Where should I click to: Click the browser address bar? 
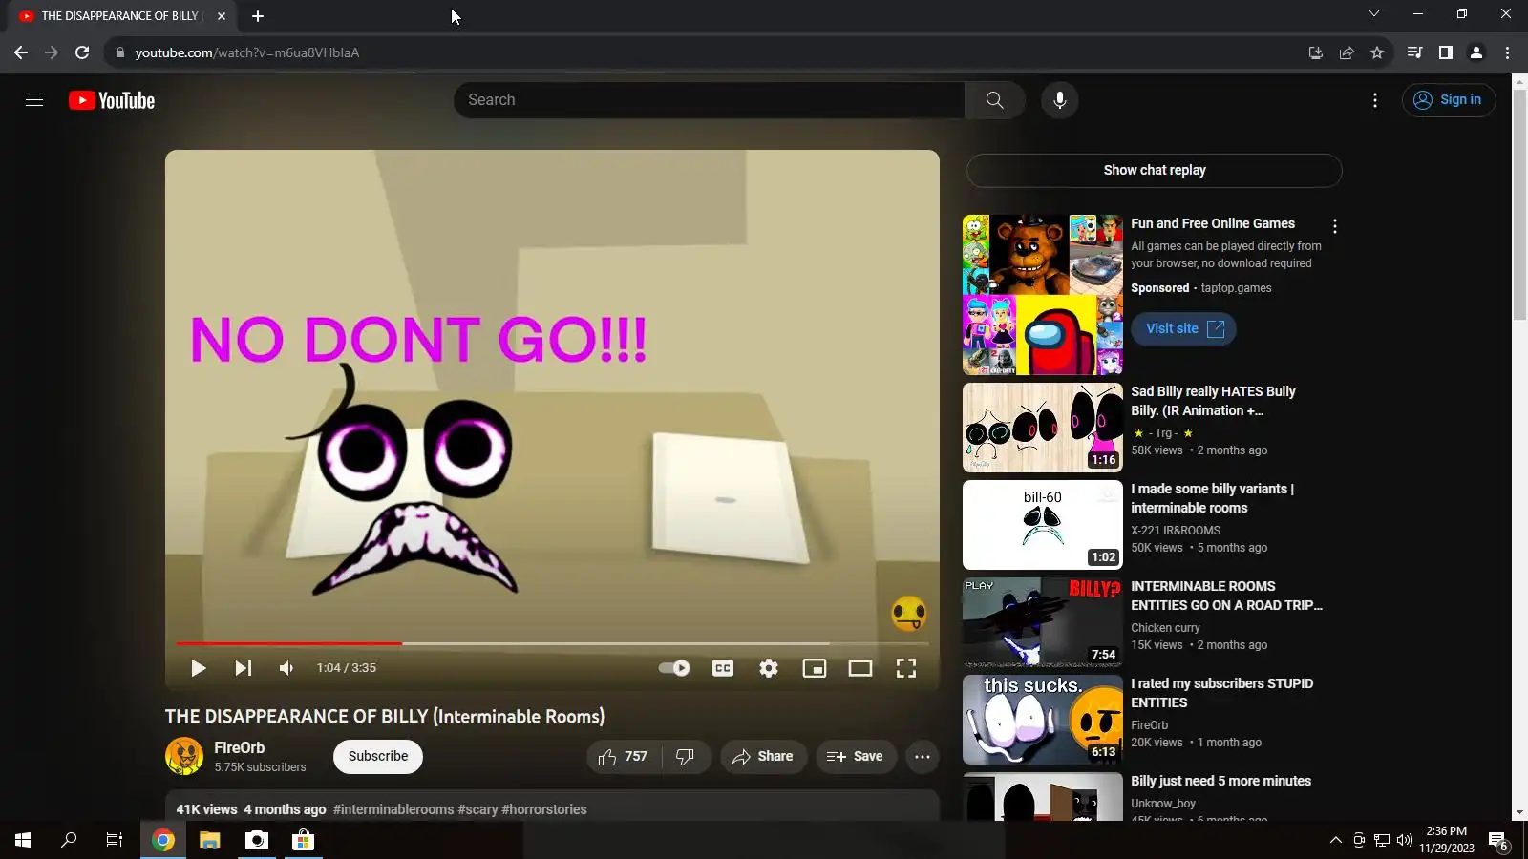(707, 52)
